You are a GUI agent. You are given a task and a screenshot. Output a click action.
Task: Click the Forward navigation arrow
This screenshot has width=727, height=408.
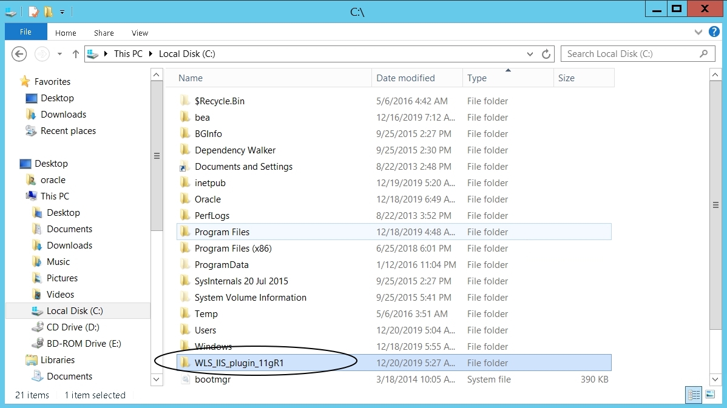tap(42, 54)
